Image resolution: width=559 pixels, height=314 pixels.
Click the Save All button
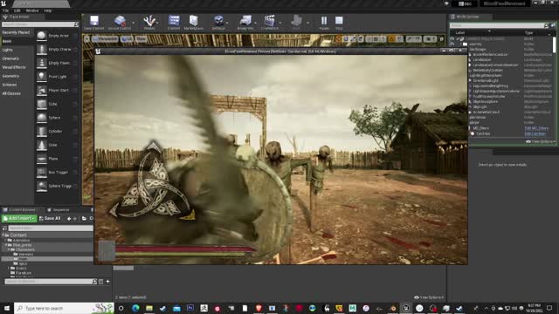click(50, 218)
